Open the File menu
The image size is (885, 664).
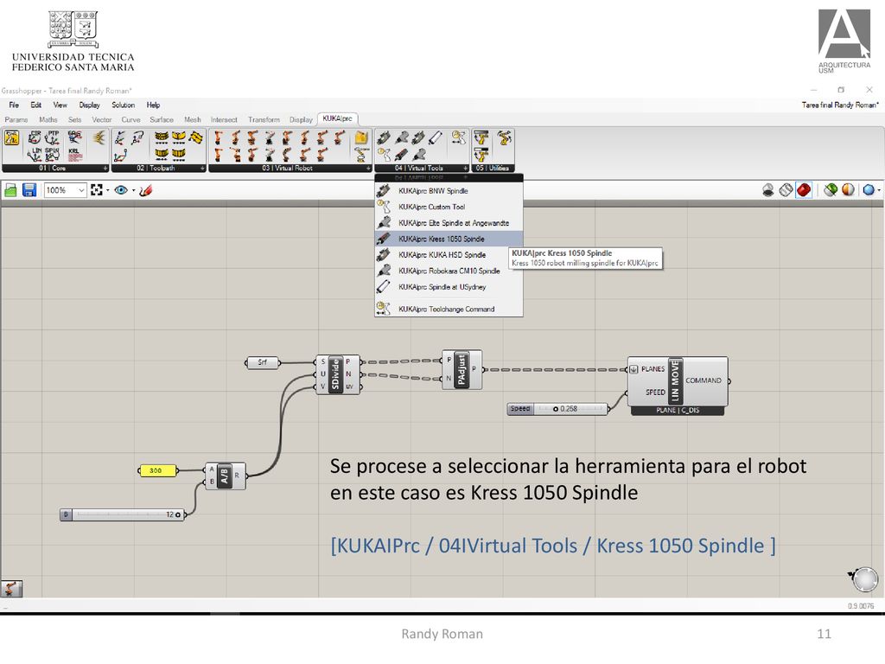[x=14, y=105]
